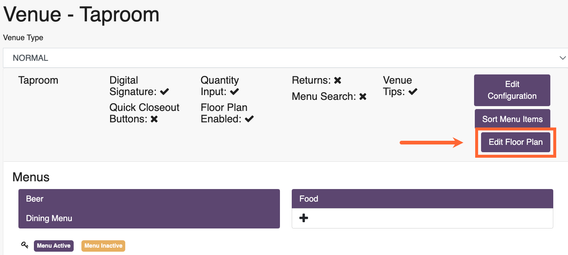568x255 pixels.
Task: Click the Menu Inactive orange legend badge
Action: point(104,246)
